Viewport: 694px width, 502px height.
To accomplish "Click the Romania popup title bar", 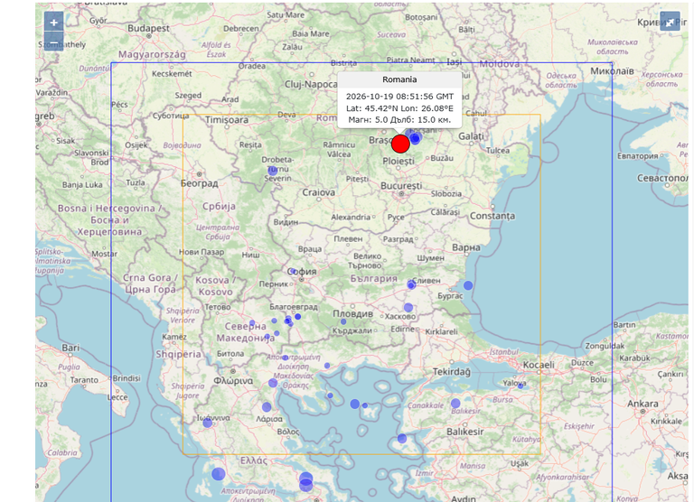I will (399, 79).
